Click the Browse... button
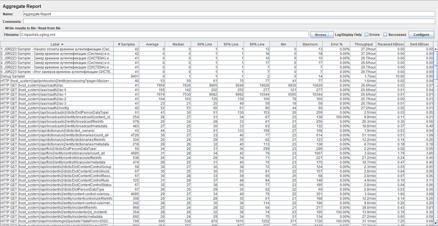Screen dimensions: 438x226 click(322, 35)
